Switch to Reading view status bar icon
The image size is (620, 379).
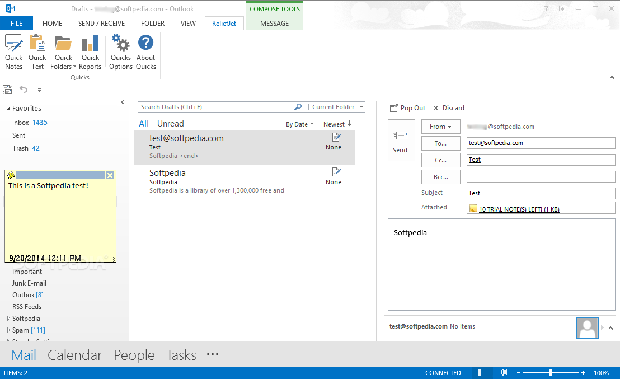point(503,373)
